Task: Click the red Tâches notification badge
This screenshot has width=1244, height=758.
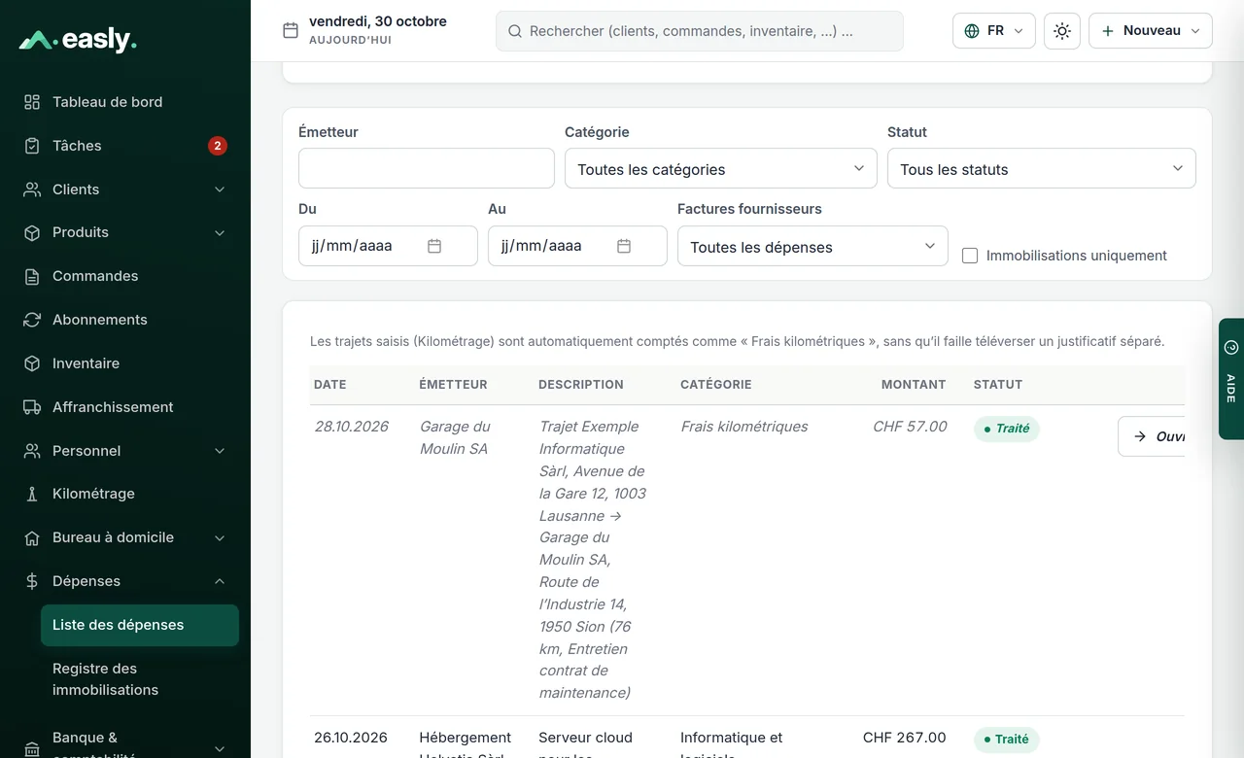Action: pyautogui.click(x=218, y=146)
